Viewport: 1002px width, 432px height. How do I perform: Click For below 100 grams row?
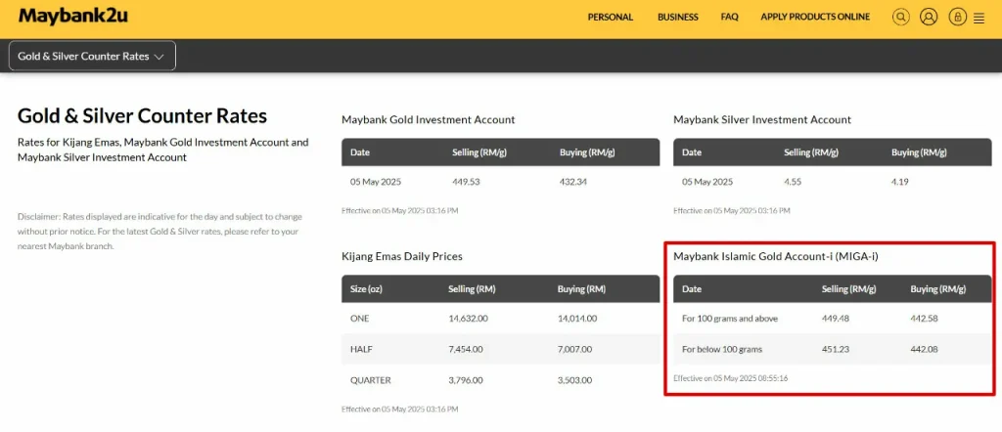[x=832, y=349]
